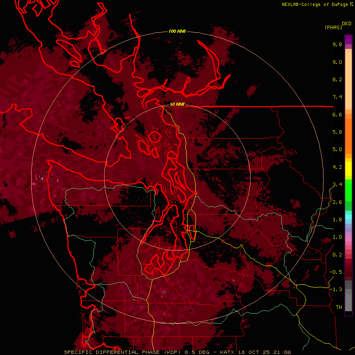Select the 0.2 legend value

[337, 255]
